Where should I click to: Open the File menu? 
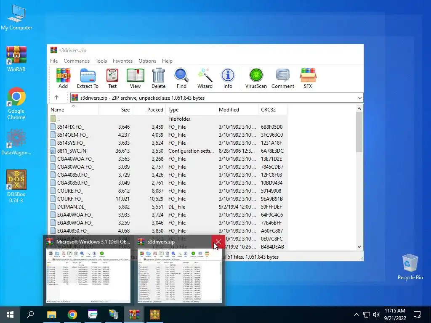click(54, 61)
